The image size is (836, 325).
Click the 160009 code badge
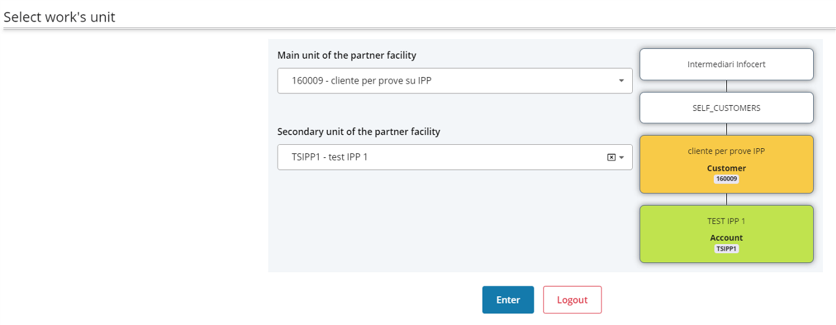coord(726,179)
